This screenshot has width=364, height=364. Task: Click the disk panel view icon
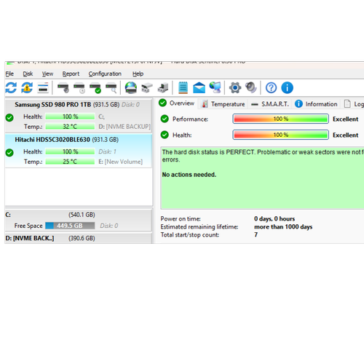click(x=43, y=87)
